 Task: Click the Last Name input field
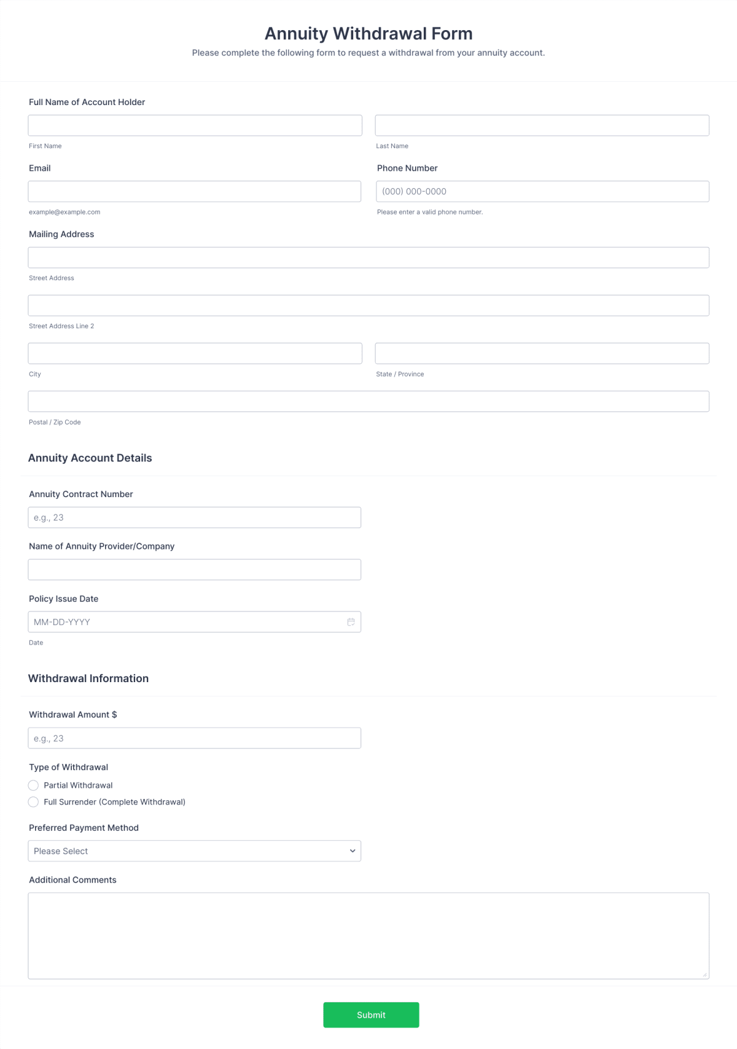[x=542, y=125]
